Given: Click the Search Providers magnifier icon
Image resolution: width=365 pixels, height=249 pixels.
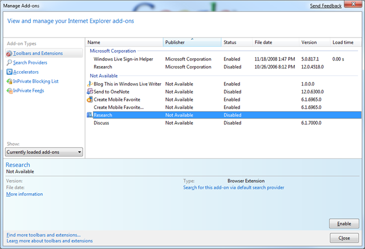Looking at the screenshot, I should (9, 63).
